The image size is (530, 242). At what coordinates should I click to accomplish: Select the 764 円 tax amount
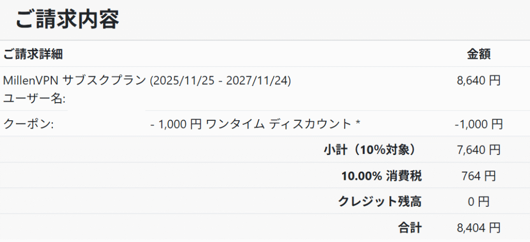coord(479,176)
